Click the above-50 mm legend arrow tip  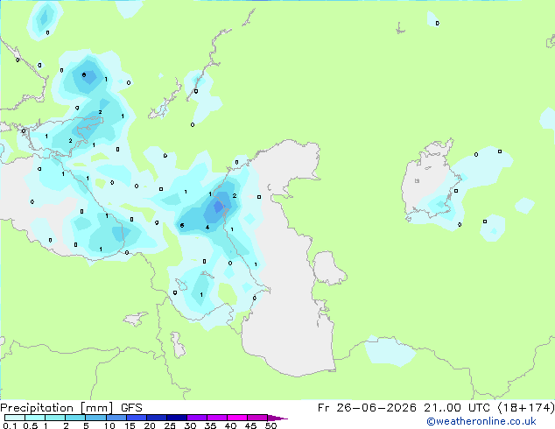277,418
